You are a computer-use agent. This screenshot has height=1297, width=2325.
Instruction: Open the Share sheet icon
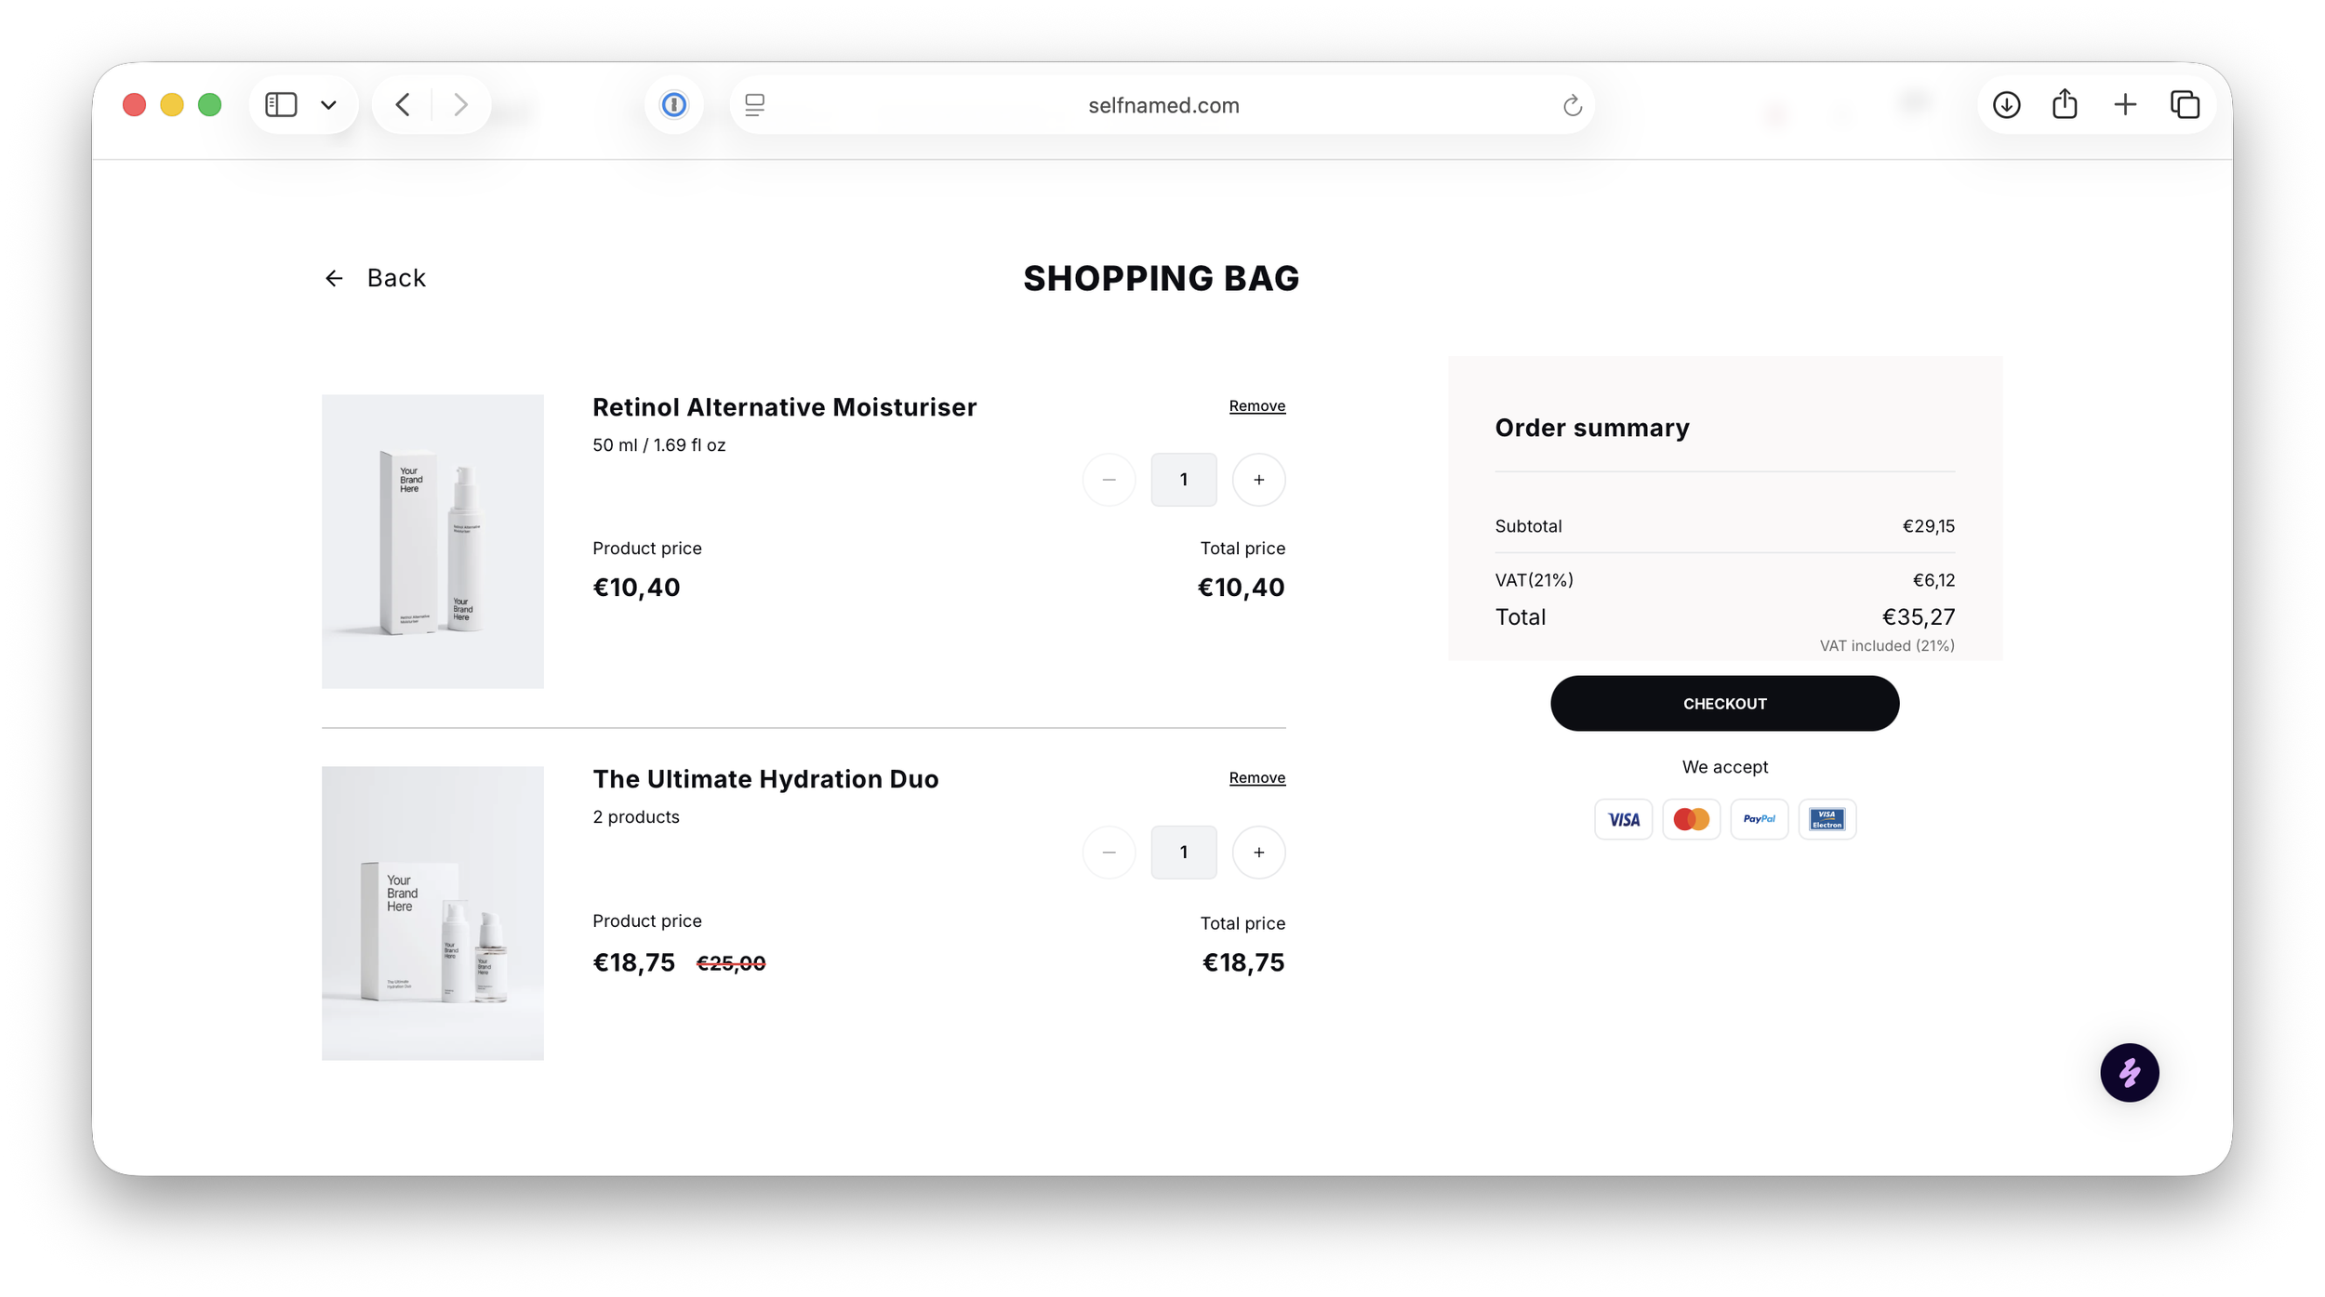pos(2065,104)
